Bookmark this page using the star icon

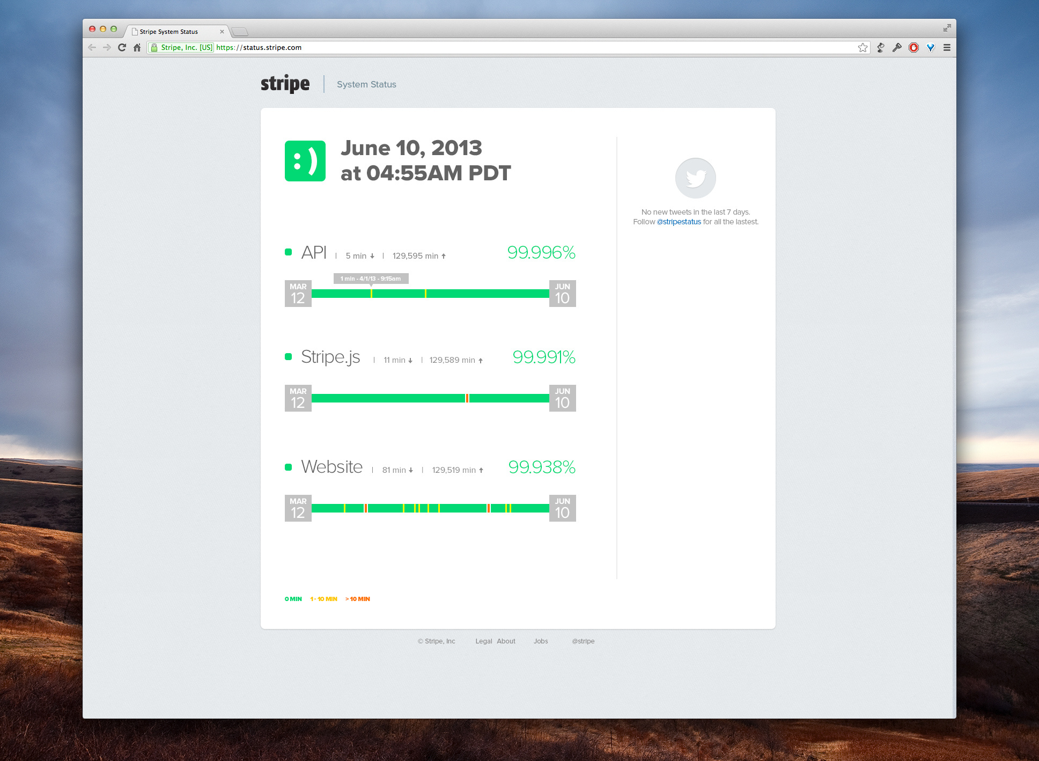pyautogui.click(x=863, y=47)
